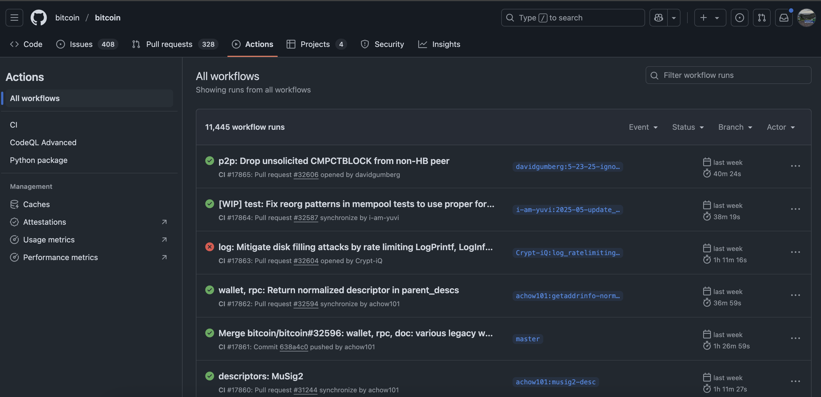The image size is (821, 397).
Task: Focus the Filter workflow runs field
Action: [x=728, y=75]
